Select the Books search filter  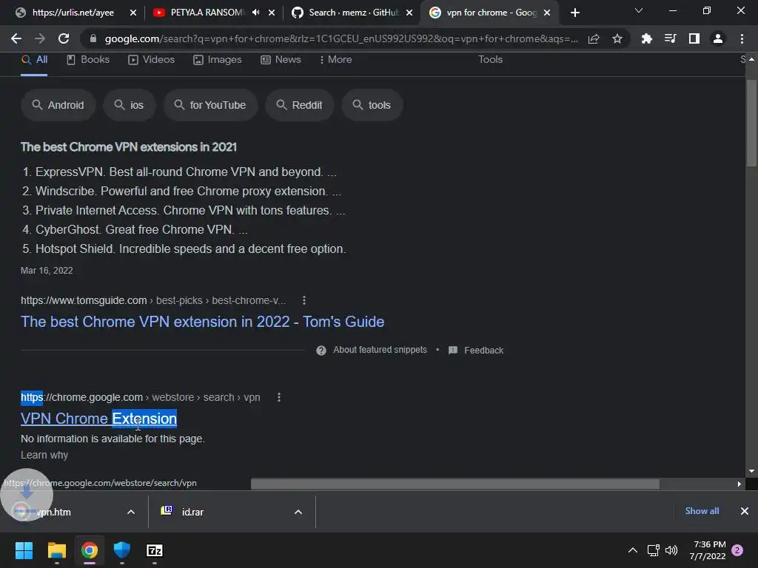88,59
